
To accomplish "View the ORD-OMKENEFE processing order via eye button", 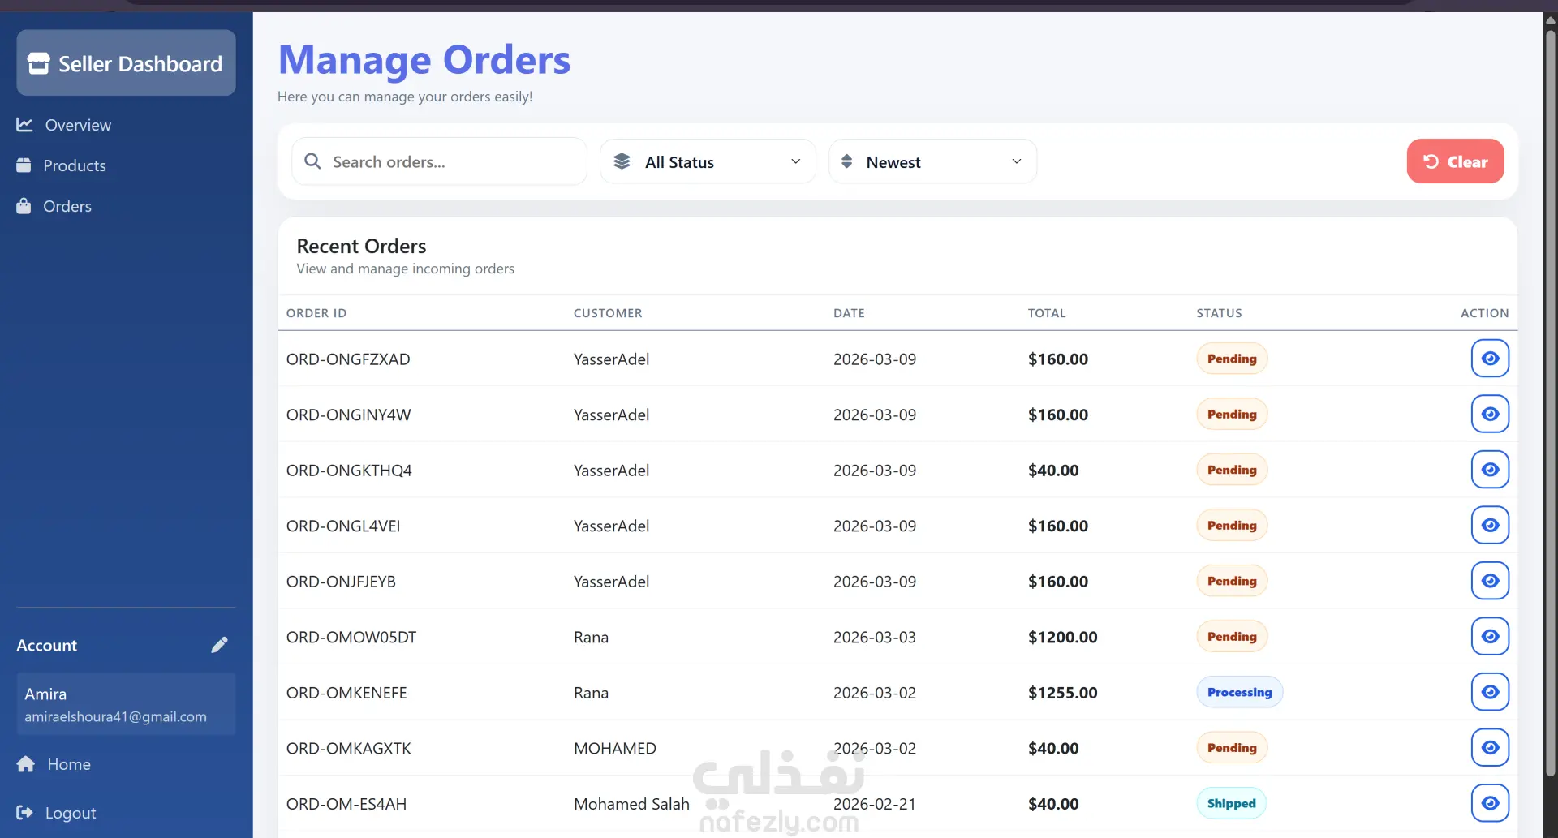I will point(1489,692).
